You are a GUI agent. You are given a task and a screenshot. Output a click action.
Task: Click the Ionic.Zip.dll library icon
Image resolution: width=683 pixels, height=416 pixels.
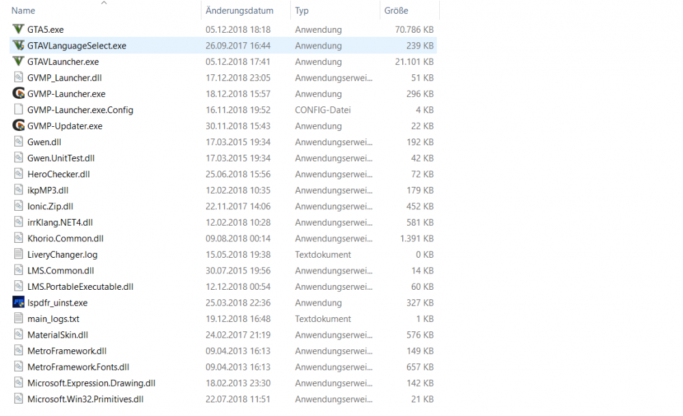[x=17, y=206]
